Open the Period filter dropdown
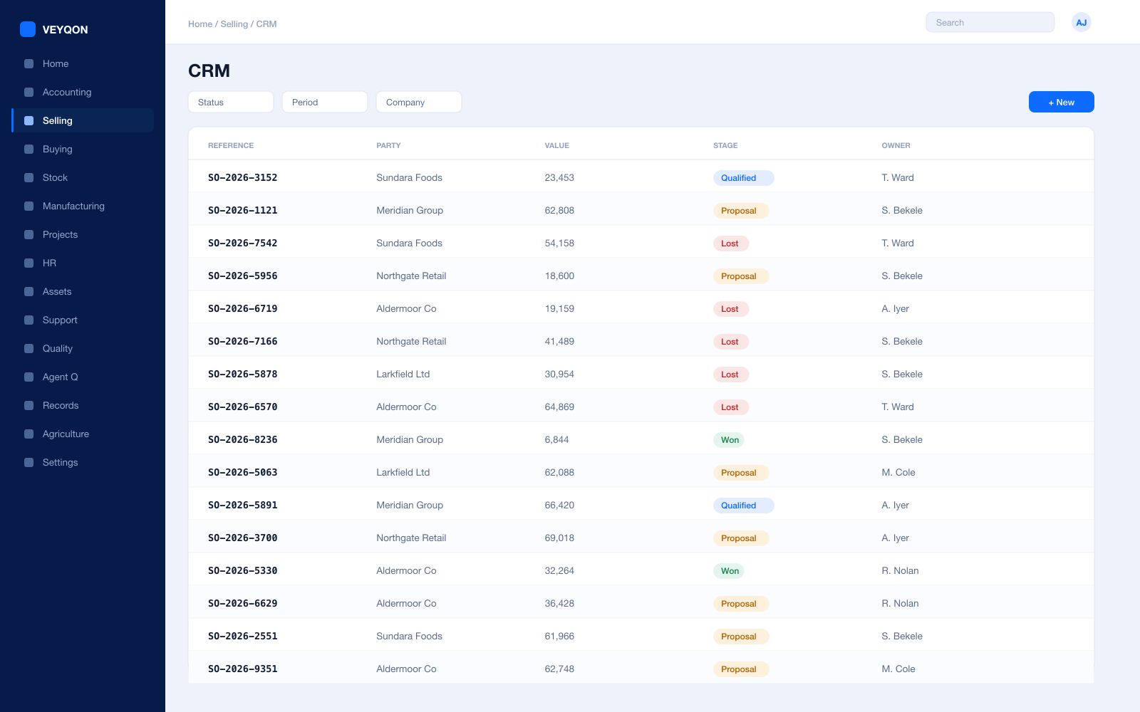1140x712 pixels. click(x=325, y=102)
